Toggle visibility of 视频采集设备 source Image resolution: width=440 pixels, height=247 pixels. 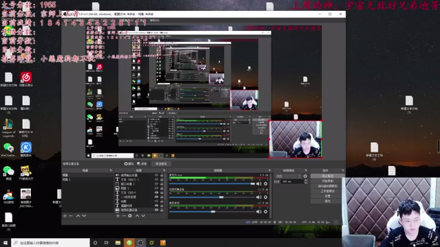[x=156, y=210]
